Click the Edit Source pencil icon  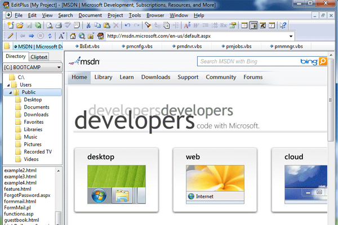click(10, 36)
